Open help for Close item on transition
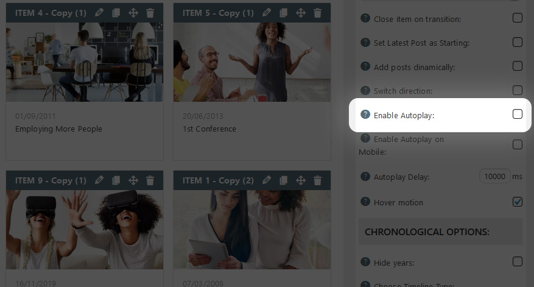The height and width of the screenshot is (287, 534). click(365, 18)
